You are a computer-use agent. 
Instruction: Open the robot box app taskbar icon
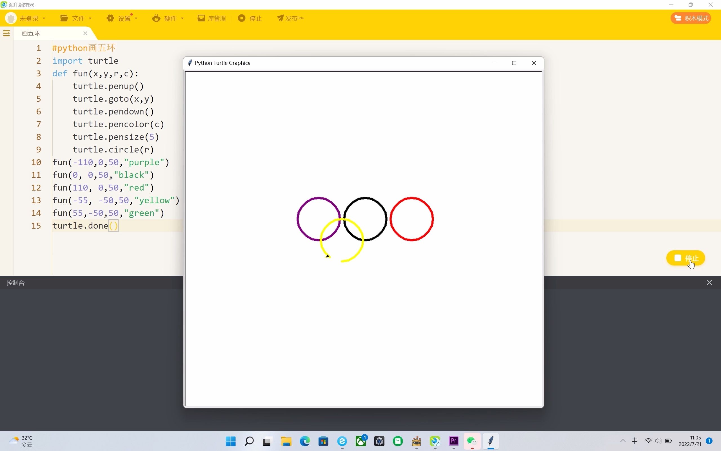417,441
